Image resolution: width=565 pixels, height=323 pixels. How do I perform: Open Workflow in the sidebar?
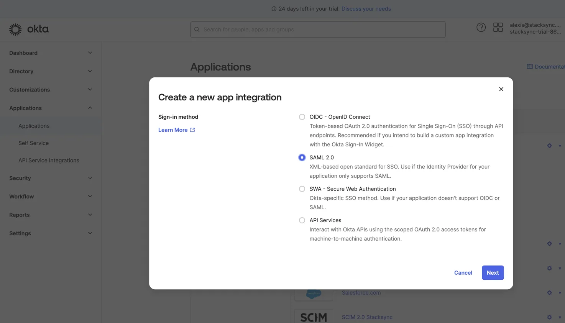(x=21, y=197)
